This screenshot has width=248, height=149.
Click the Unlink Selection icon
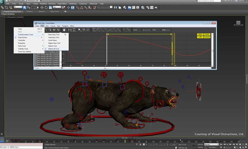pos(6,7)
